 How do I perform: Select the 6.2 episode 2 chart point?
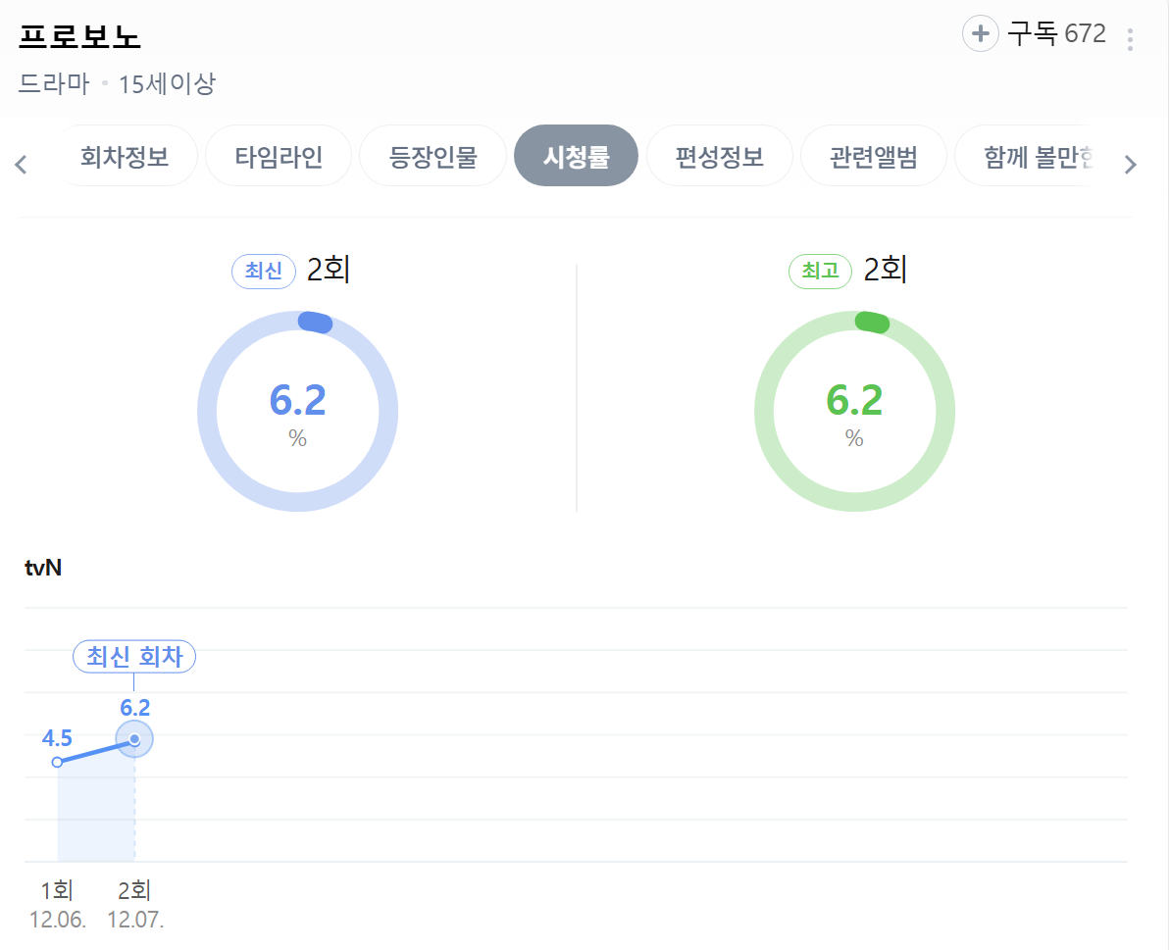tap(134, 739)
